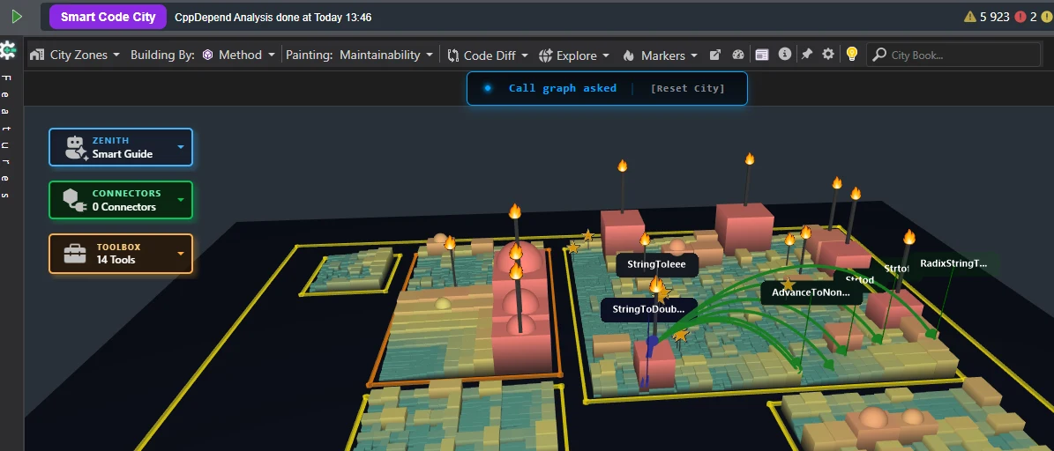The width and height of the screenshot is (1054, 451).
Task: Open the City Zones dropdown
Action: pos(75,55)
